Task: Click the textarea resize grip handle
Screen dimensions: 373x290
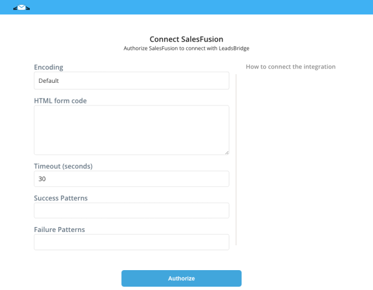Action: point(227,152)
